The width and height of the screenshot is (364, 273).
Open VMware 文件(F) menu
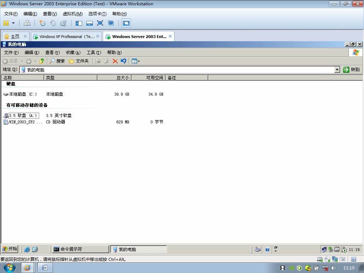(11, 14)
